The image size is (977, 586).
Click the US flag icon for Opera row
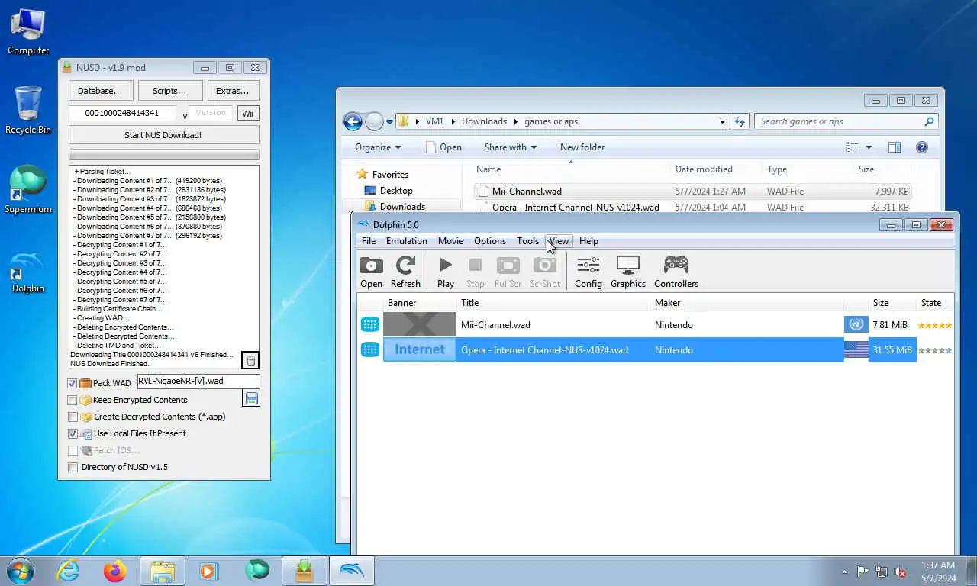tap(856, 350)
